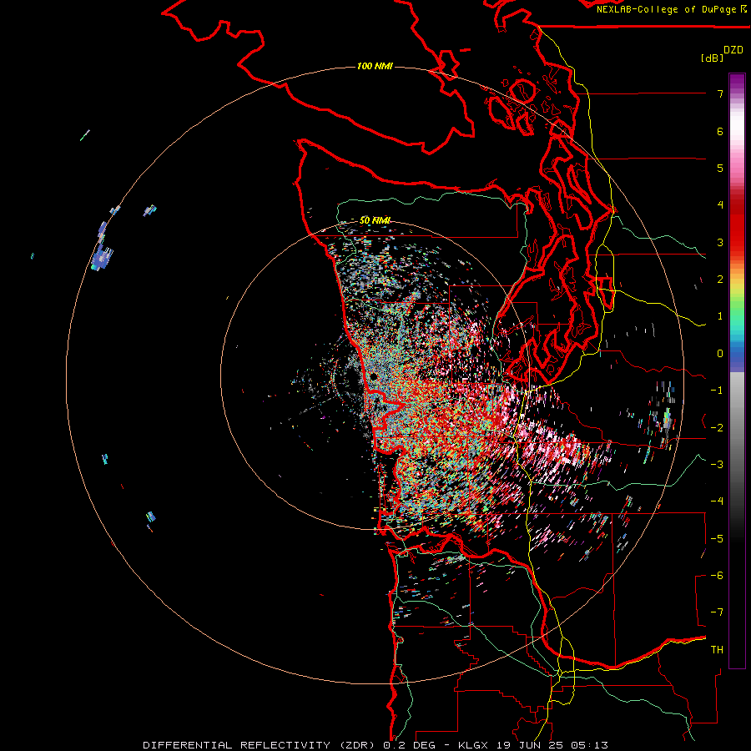The width and height of the screenshot is (751, 751).
Task: Click the scale value 4
Action: point(720,205)
